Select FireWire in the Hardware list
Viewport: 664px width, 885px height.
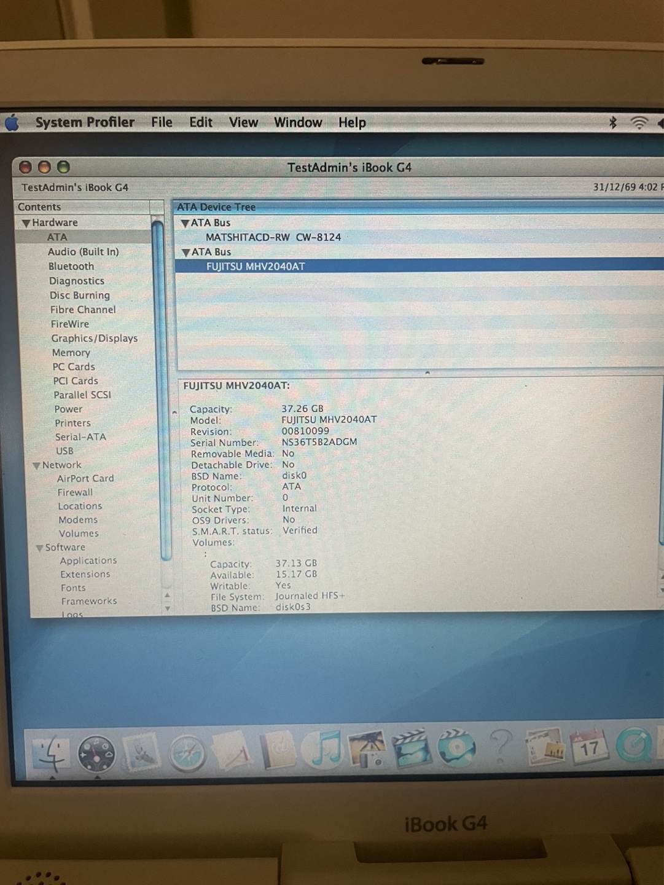[x=70, y=324]
